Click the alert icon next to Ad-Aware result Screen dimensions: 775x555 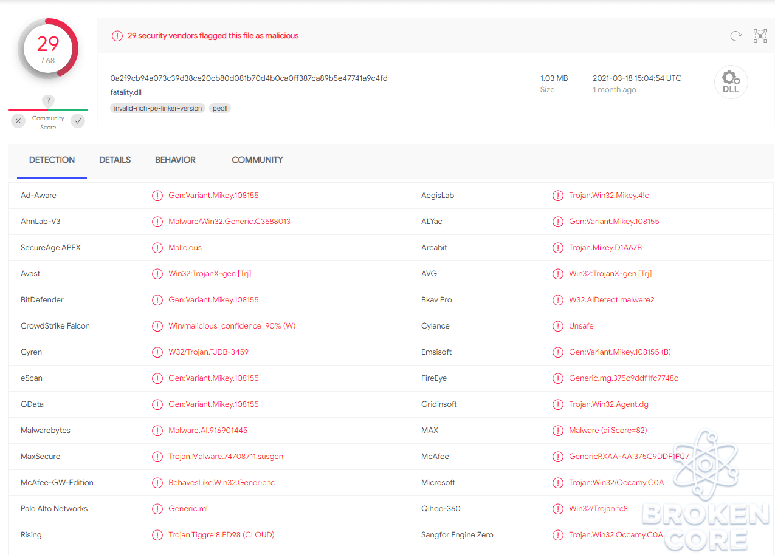click(157, 196)
